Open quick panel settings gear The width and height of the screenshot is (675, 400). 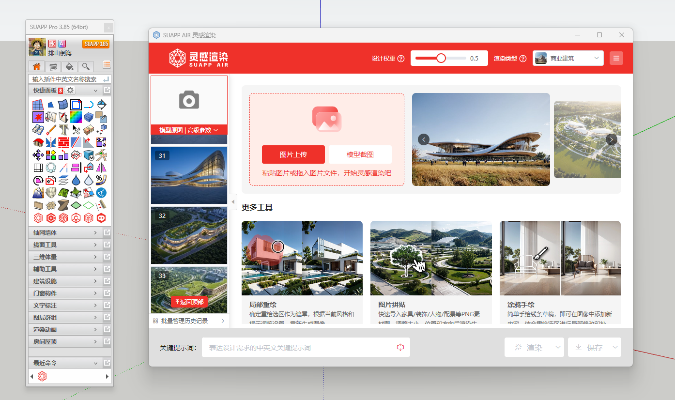click(70, 90)
